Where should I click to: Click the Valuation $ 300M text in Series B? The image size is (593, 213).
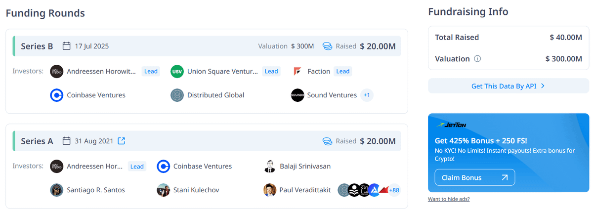point(286,46)
